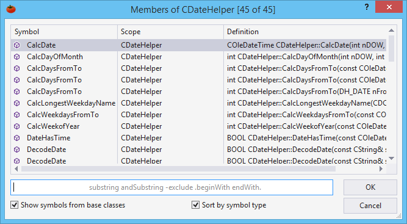Viewport: 407px width, 224px height.
Task: Confirm selection with the OK button
Action: click(370, 187)
